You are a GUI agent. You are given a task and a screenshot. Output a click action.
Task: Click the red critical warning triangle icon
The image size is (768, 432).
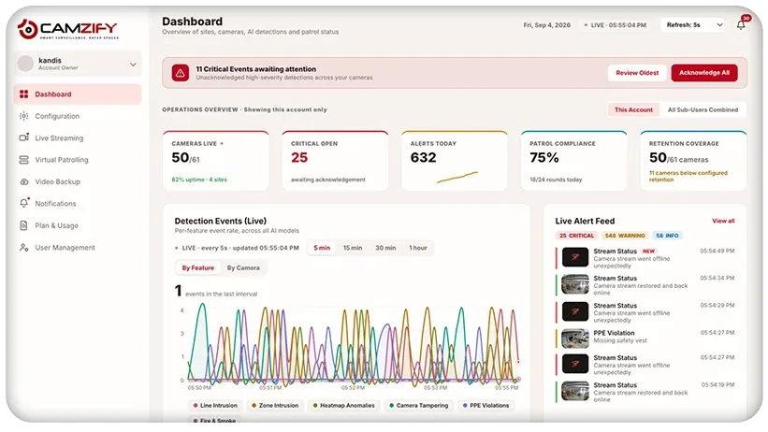point(181,73)
